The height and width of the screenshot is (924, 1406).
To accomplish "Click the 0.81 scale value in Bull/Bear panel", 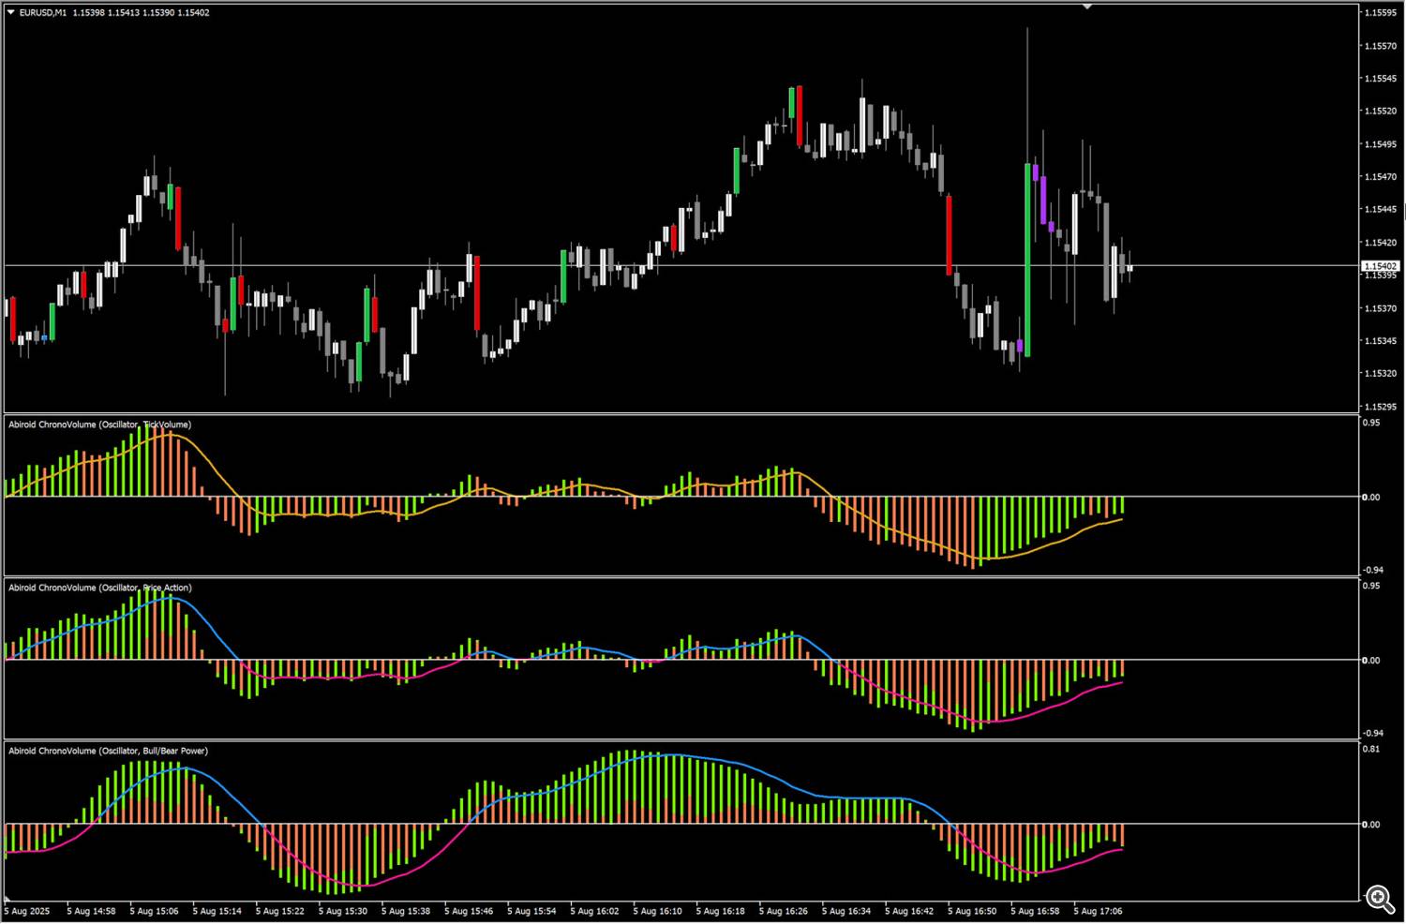I will tap(1371, 750).
